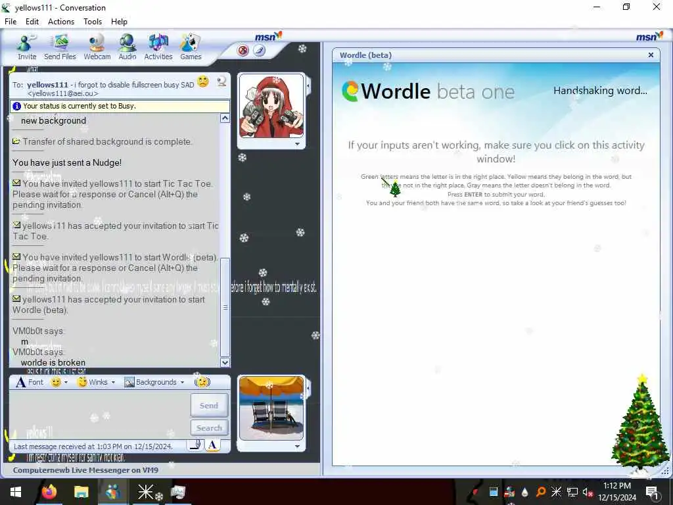Collapse the contact display picture panel

pos(308,86)
